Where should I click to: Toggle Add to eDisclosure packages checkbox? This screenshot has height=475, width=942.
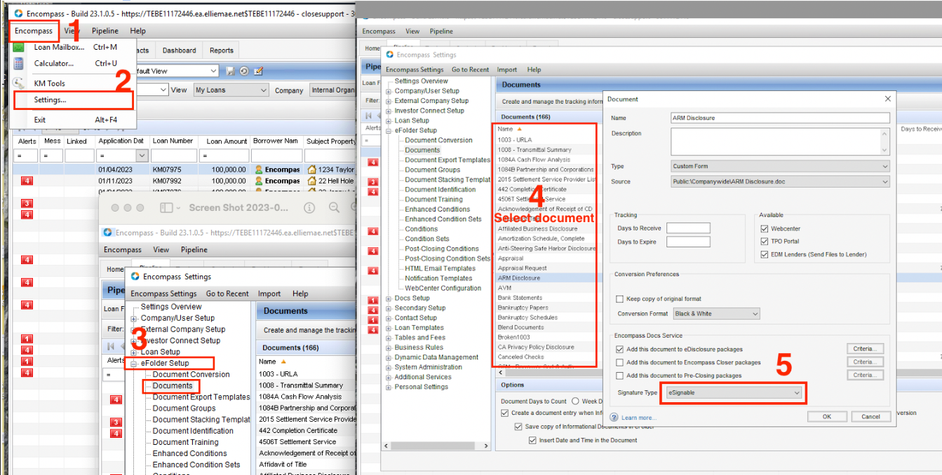coord(619,349)
